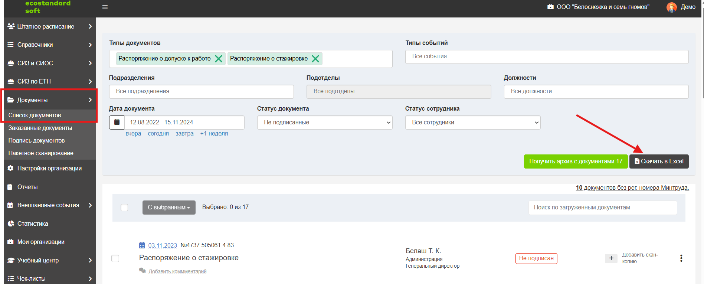Open the calendar icon next to the document date
Image resolution: width=704 pixels, height=284 pixels.
[117, 122]
